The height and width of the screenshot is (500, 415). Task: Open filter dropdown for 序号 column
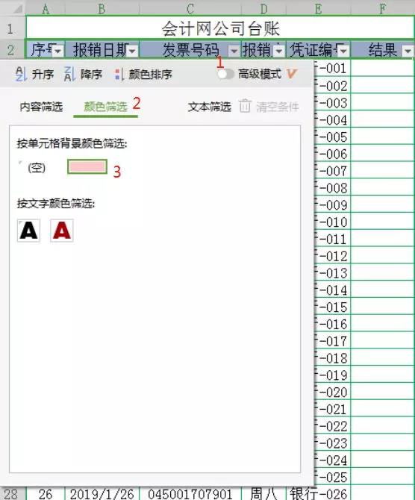[58, 51]
